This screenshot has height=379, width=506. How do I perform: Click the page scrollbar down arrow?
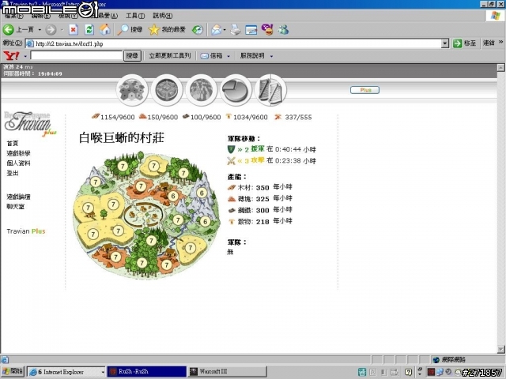[x=500, y=349]
